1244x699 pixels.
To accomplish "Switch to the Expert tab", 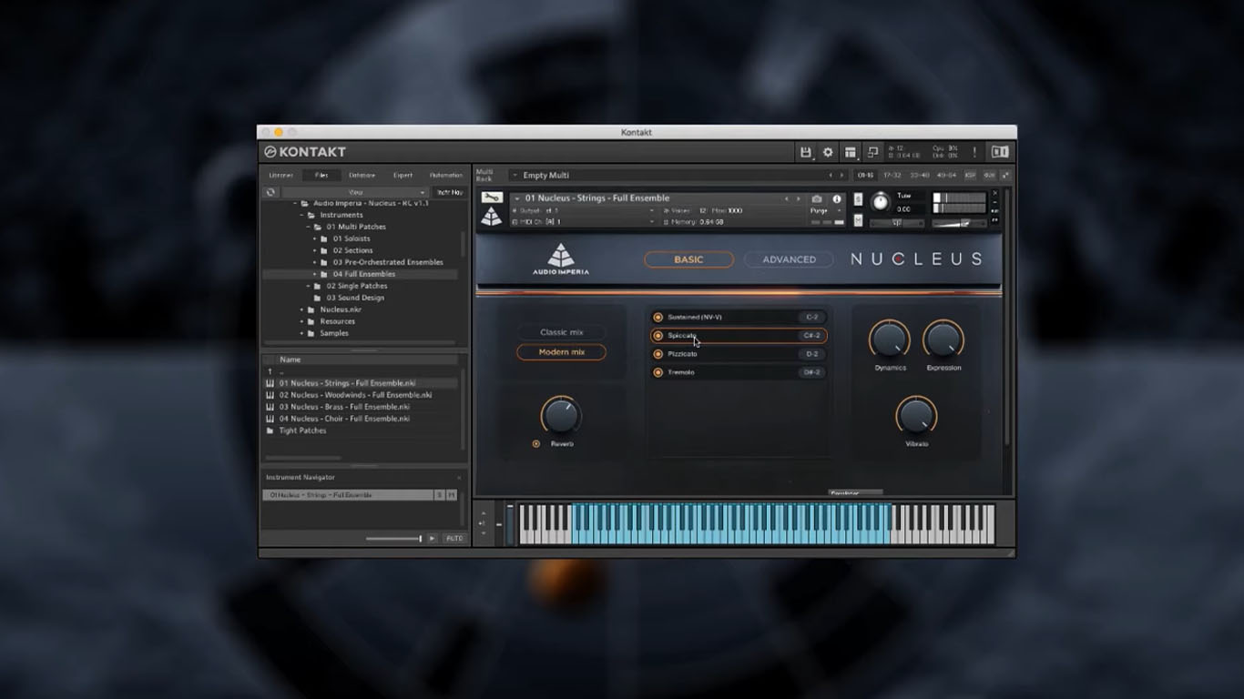I will pyautogui.click(x=403, y=175).
